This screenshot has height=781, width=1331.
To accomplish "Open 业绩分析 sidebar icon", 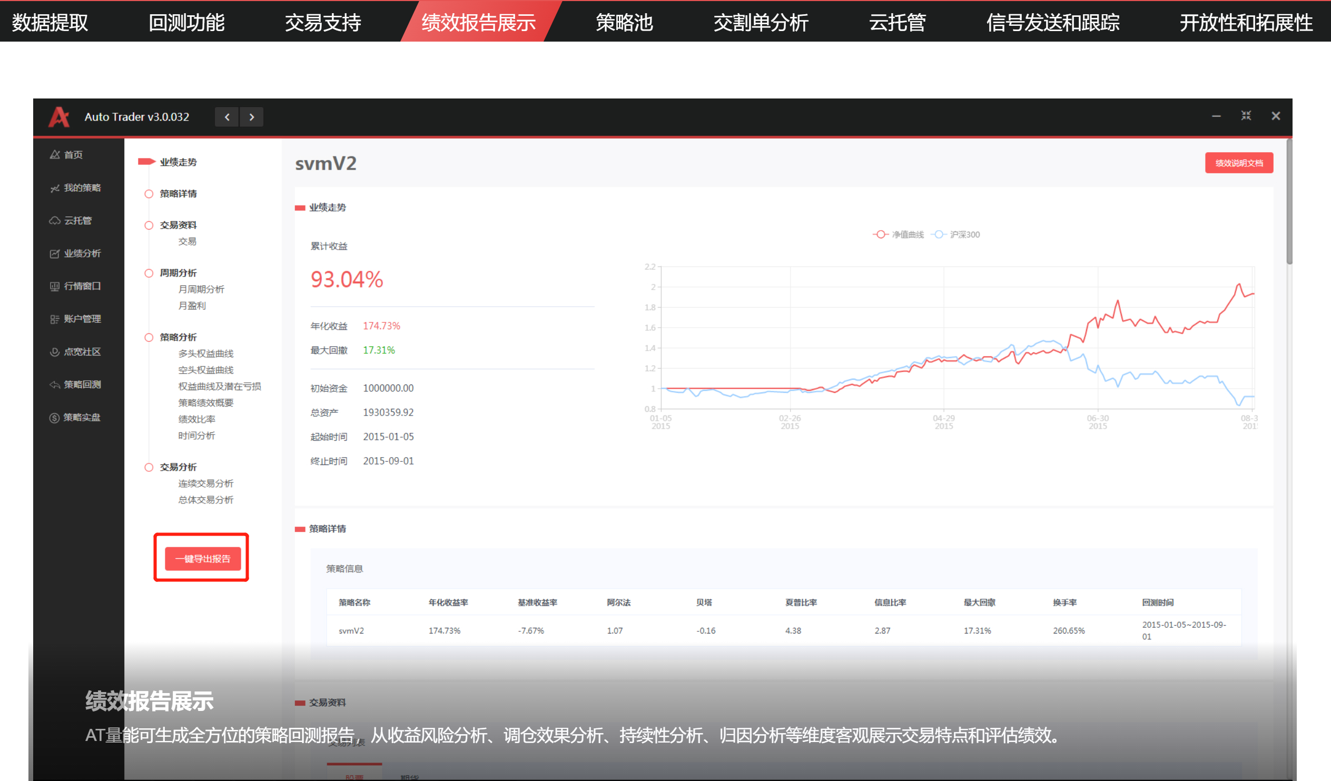I will tap(55, 253).
